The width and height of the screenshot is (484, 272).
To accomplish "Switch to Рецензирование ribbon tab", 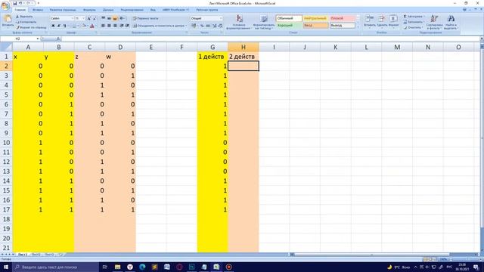I will pyautogui.click(x=132, y=10).
